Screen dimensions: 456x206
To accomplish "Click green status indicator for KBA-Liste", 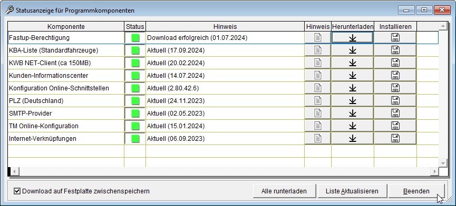I will tap(135, 50).
